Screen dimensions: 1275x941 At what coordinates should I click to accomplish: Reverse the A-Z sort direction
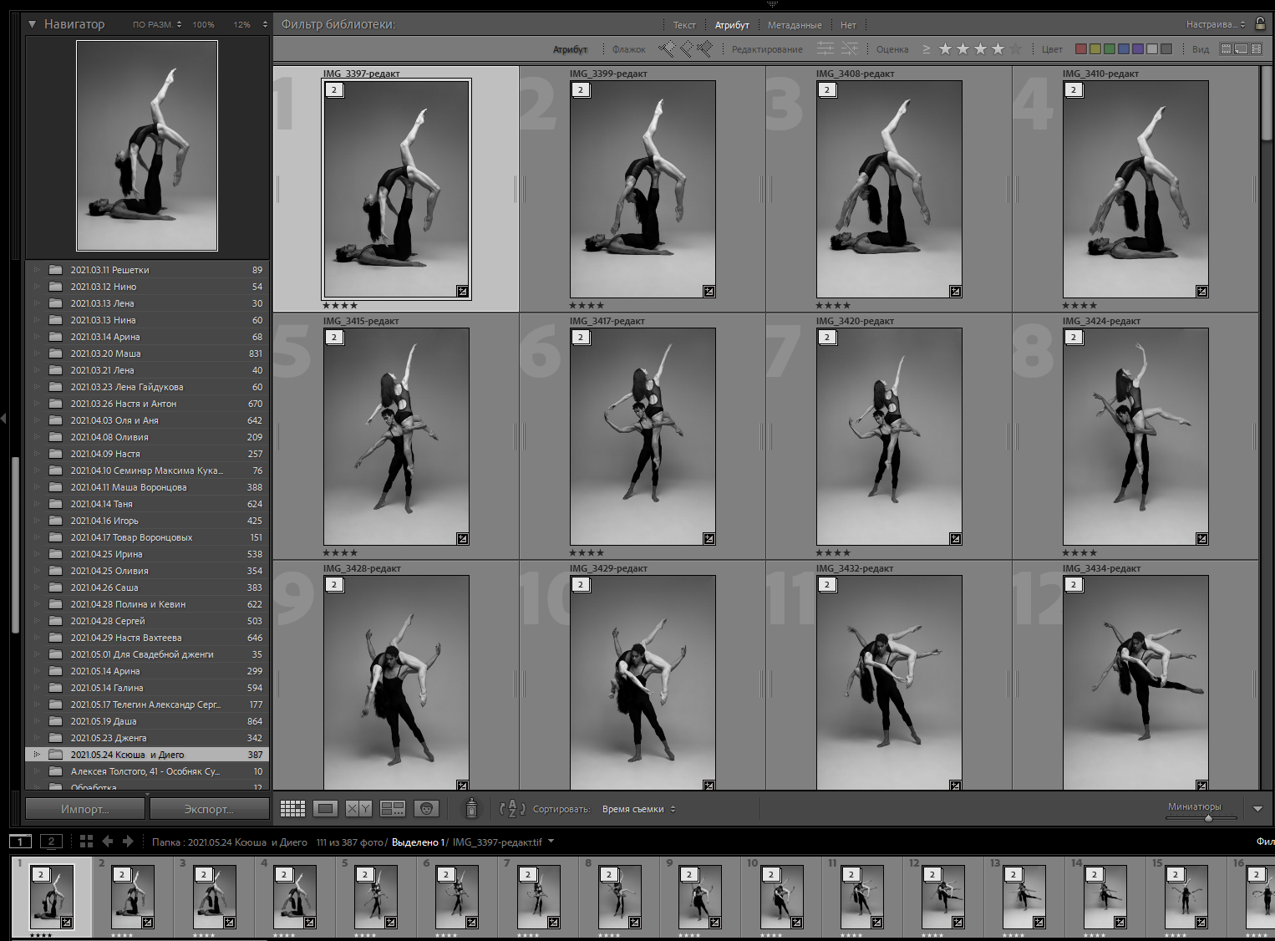(511, 808)
